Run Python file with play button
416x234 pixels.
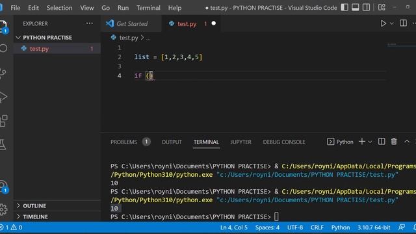(x=383, y=23)
